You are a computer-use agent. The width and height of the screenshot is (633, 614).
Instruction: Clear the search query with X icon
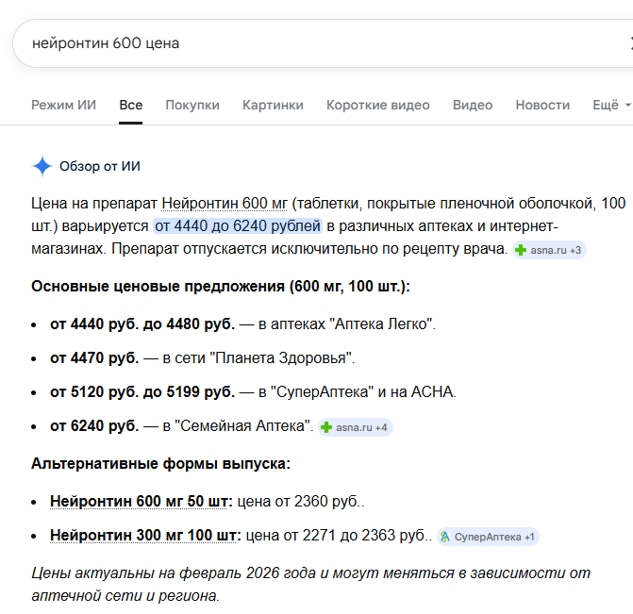[x=629, y=43]
